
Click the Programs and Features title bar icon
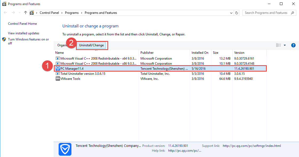tap(4, 4)
